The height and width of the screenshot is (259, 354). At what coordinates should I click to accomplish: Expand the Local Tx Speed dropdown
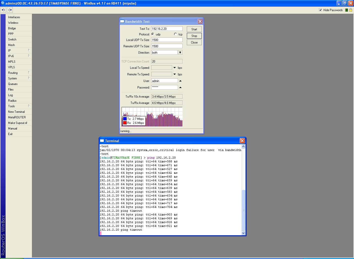pyautogui.click(x=174, y=68)
